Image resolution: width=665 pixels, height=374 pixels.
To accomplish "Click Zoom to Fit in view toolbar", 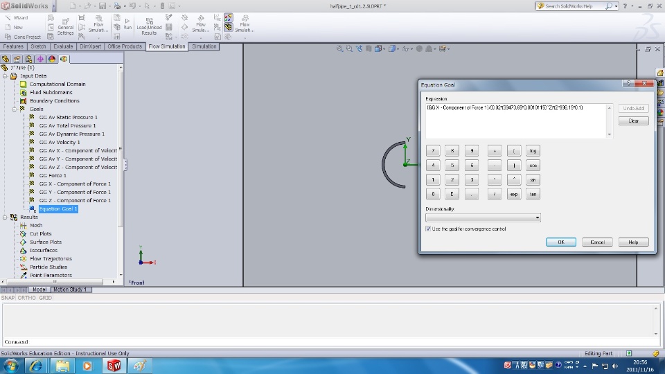I will 339,48.
